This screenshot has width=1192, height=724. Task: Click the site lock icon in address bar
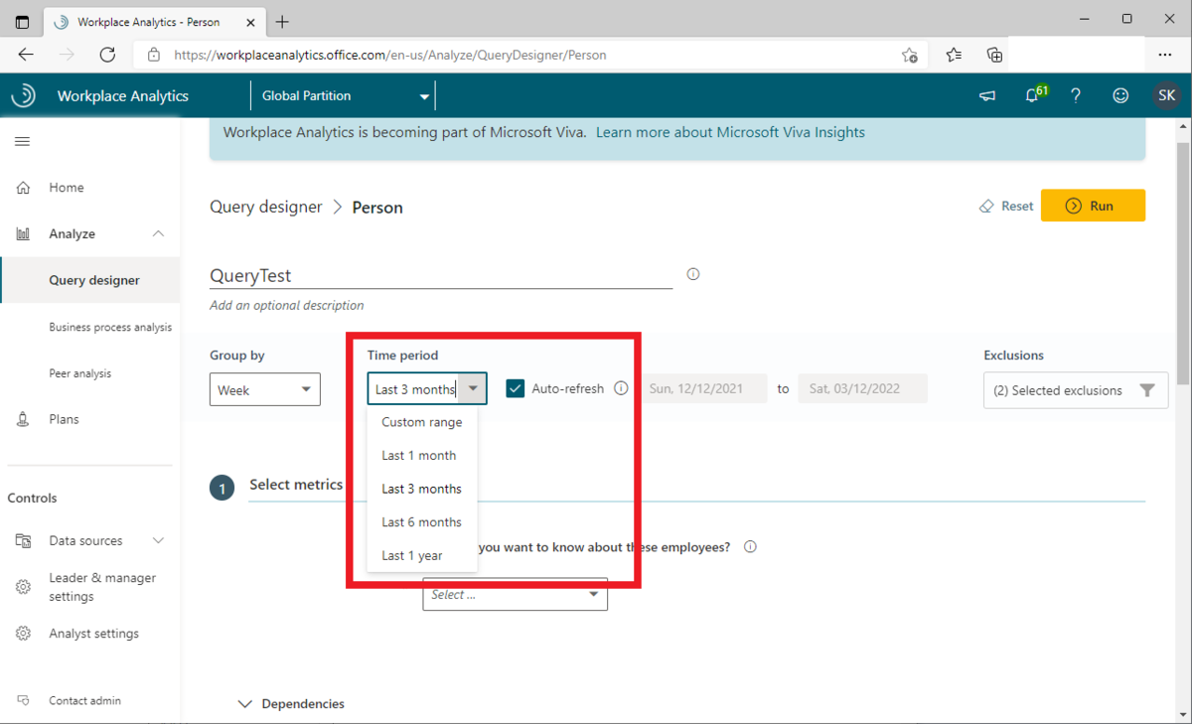pos(153,55)
